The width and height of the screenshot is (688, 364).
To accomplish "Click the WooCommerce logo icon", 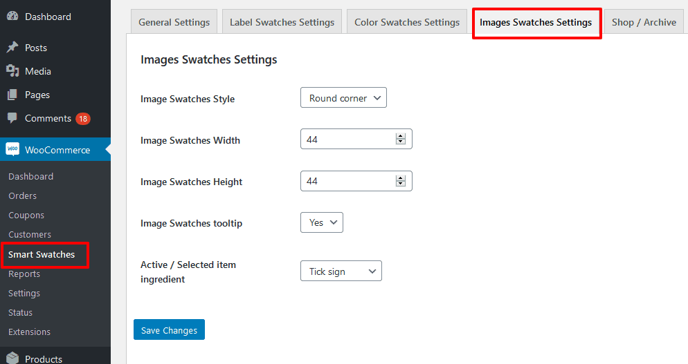I will pyautogui.click(x=12, y=150).
